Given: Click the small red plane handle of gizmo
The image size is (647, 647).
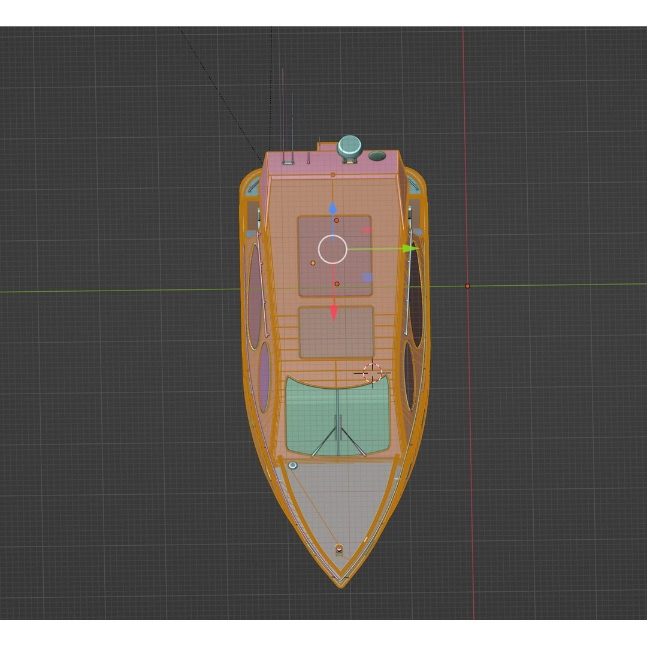Looking at the screenshot, I should pyautogui.click(x=367, y=230).
